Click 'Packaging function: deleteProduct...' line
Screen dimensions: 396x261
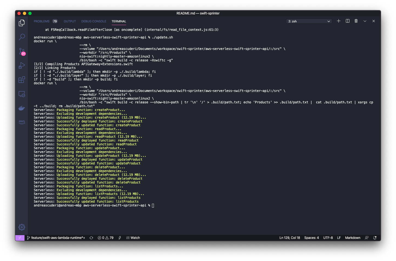[80, 167]
